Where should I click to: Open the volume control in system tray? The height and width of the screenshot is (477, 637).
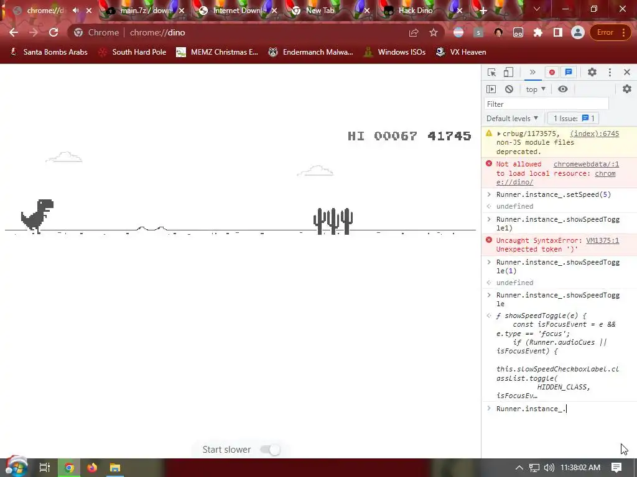click(x=549, y=468)
